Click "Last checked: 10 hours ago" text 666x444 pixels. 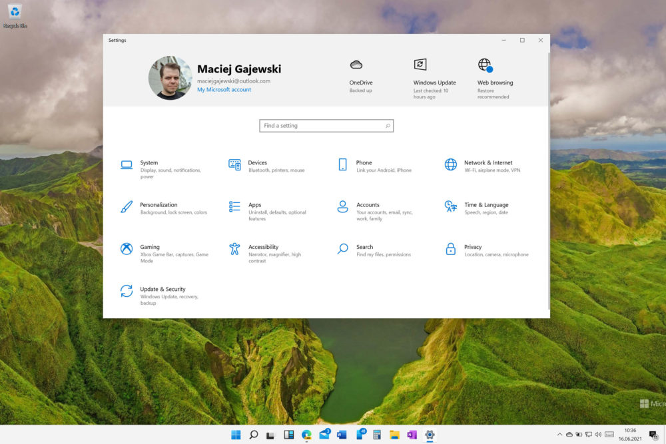tap(431, 94)
